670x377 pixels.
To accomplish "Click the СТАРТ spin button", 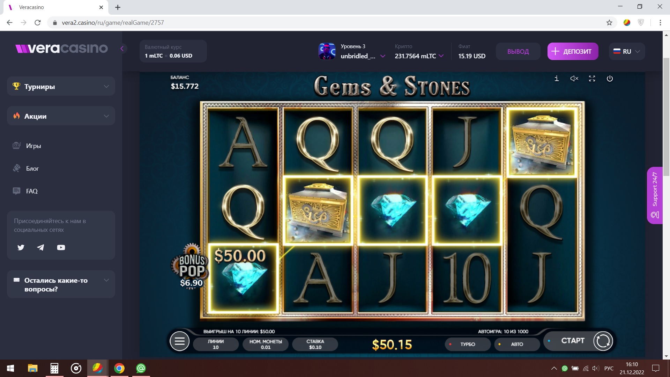I will (573, 341).
